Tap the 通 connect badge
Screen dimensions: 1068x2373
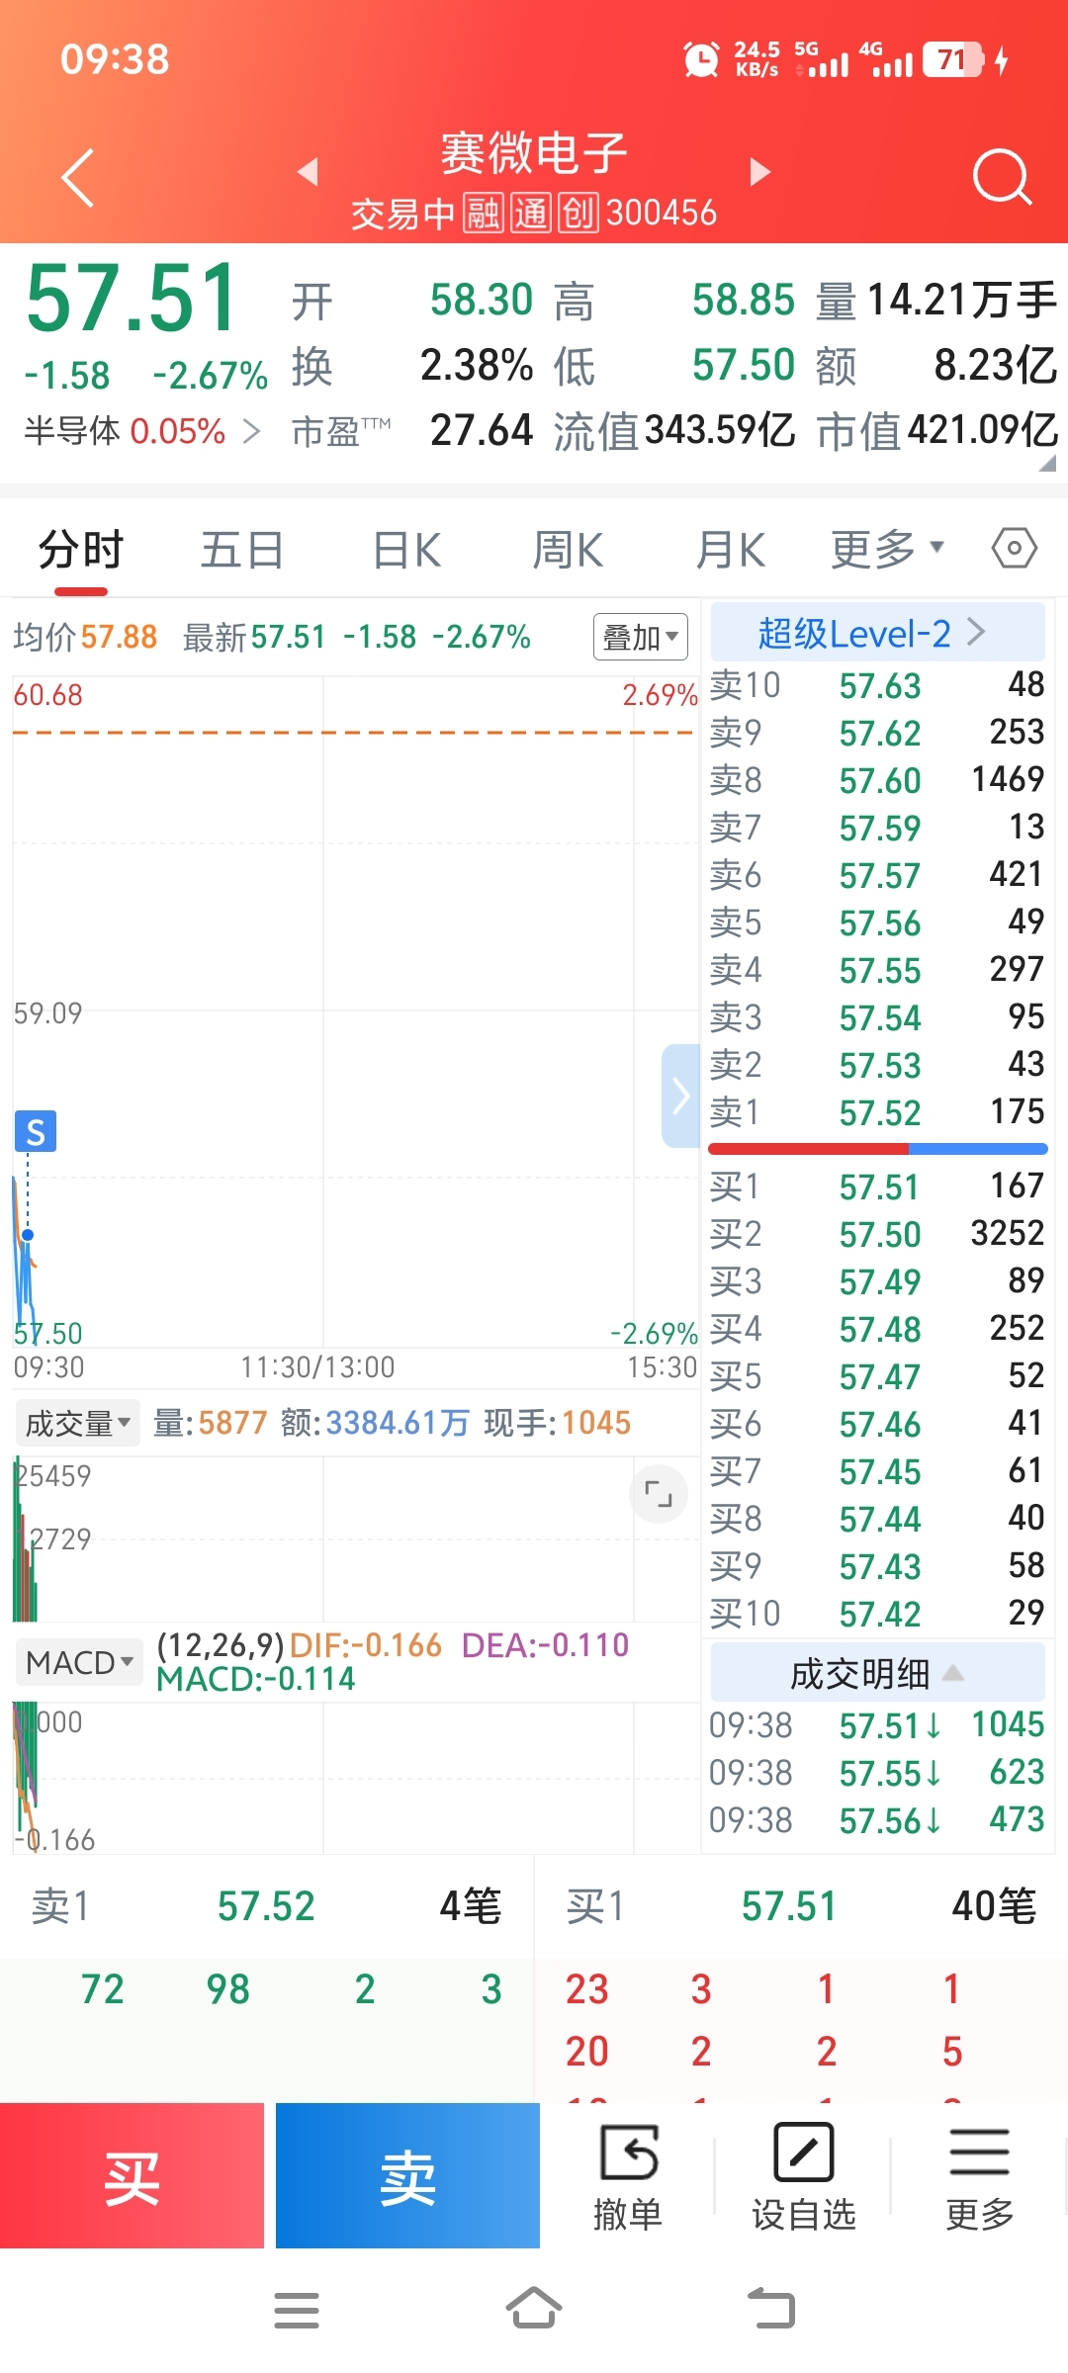point(531,213)
